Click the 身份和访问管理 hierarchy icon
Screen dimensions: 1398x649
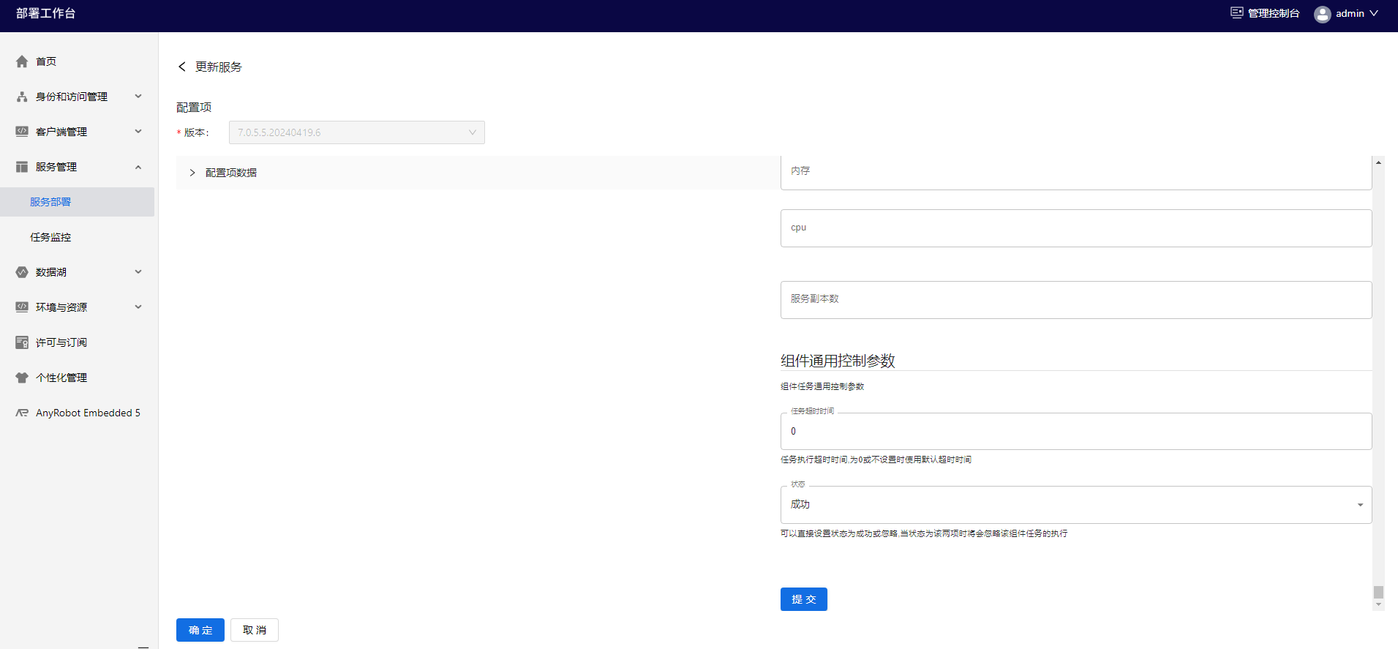(22, 97)
